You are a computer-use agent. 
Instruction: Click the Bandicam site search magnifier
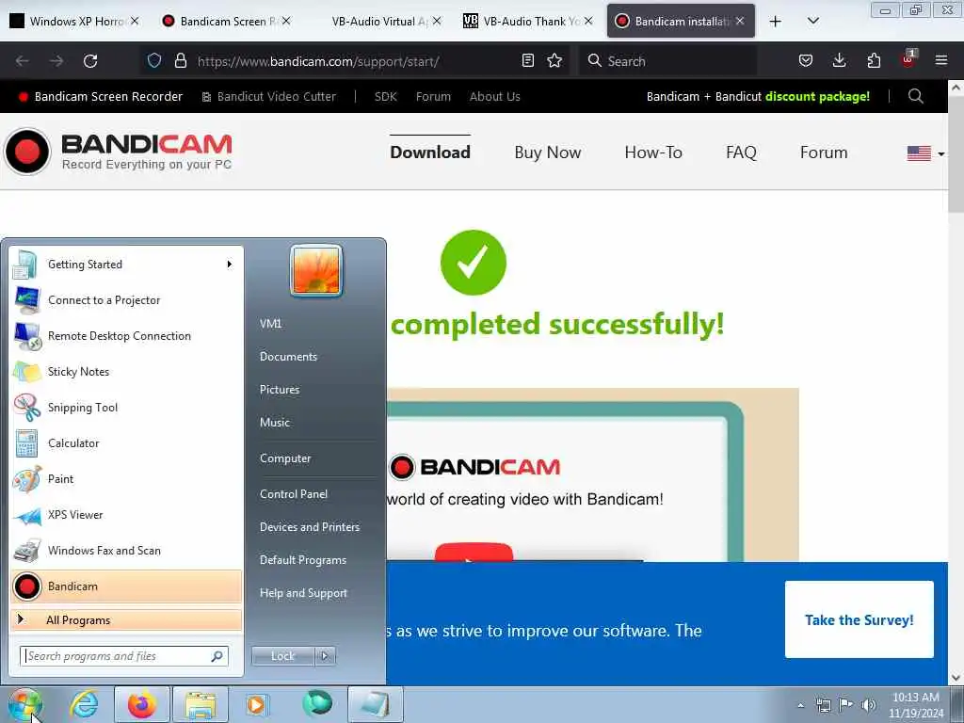915,97
